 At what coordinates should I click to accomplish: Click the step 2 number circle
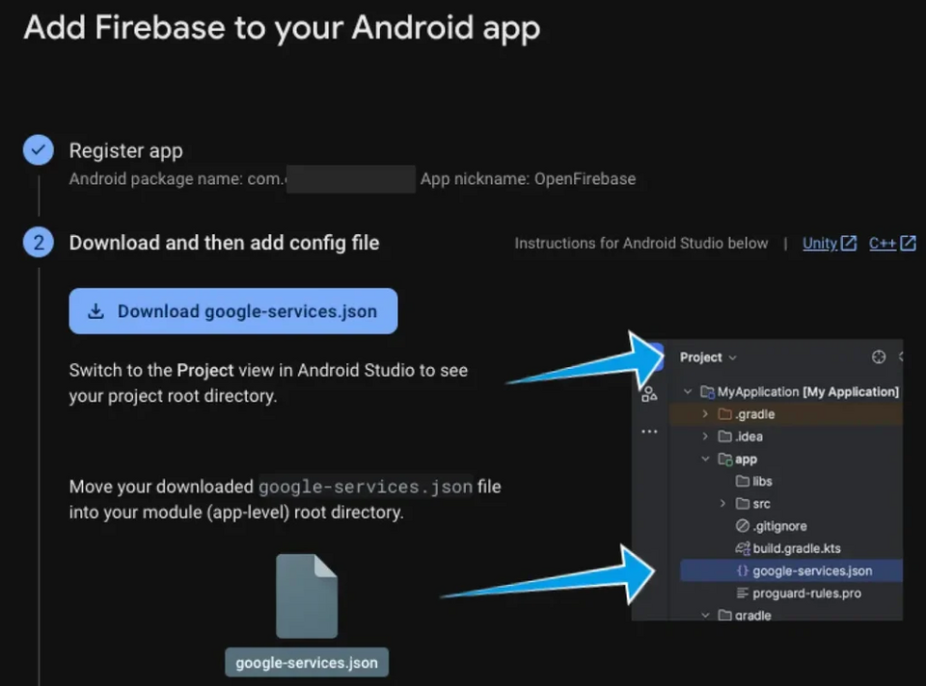point(39,243)
